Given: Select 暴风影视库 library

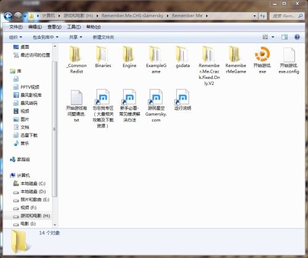Looking at the screenshot, I should click(x=27, y=95).
